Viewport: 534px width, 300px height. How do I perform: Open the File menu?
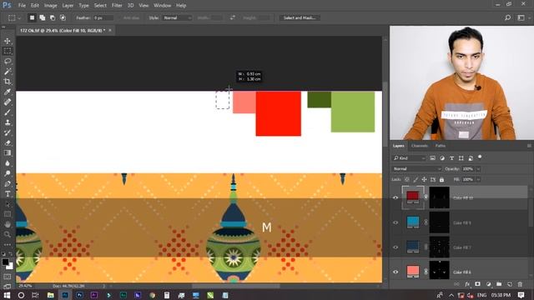pos(22,6)
